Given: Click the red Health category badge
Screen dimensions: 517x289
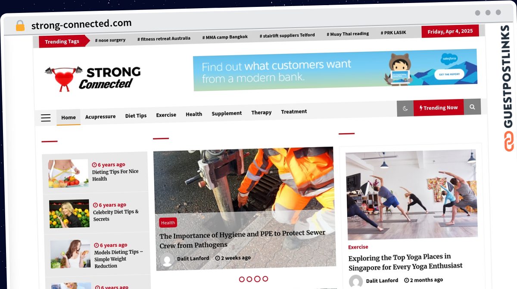Looking at the screenshot, I should click(x=168, y=223).
